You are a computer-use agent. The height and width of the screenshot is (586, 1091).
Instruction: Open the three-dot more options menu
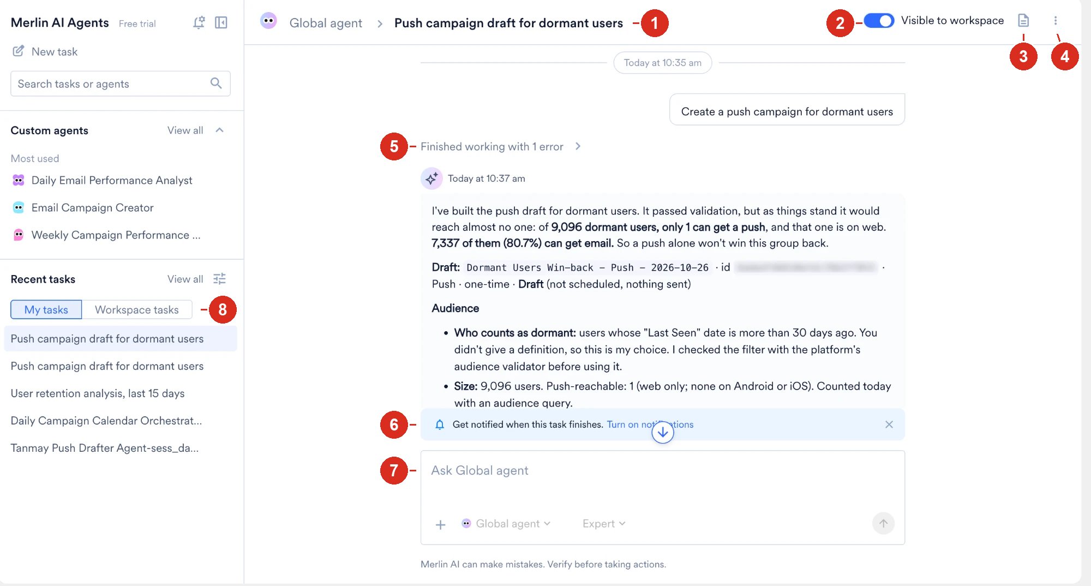pos(1056,21)
